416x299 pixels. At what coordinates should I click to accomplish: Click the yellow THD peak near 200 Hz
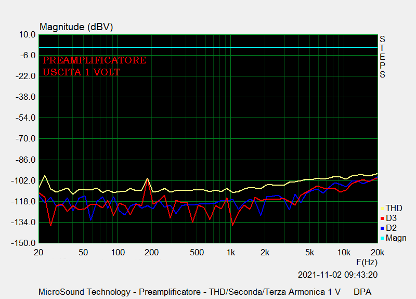tap(147, 178)
